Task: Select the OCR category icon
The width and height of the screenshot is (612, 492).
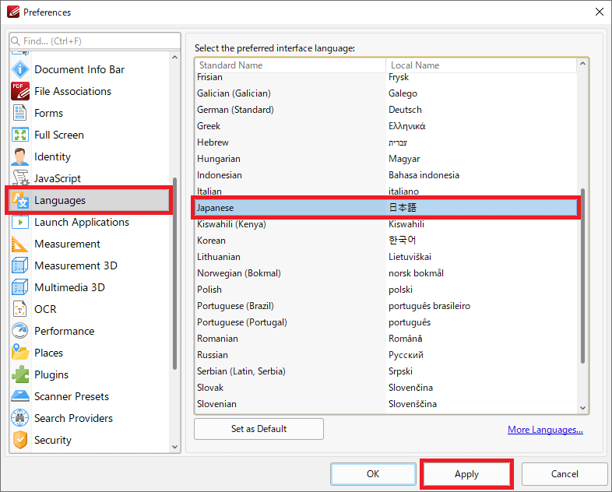Action: coord(20,309)
